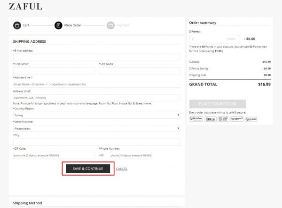This screenshot has height=208, width=282.
Task: Focus the First Name field
Action: click(54, 71)
